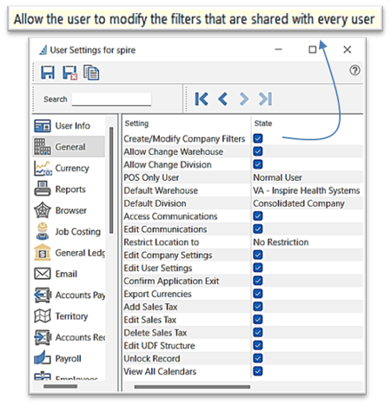Open the POS Only User value dropdown
The height and width of the screenshot is (405, 391).
pos(307,177)
